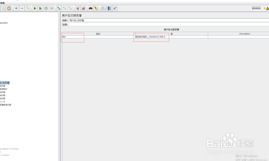The image size is (269, 161).
Task: Click the grey Stop test icon
Action: 46,8
